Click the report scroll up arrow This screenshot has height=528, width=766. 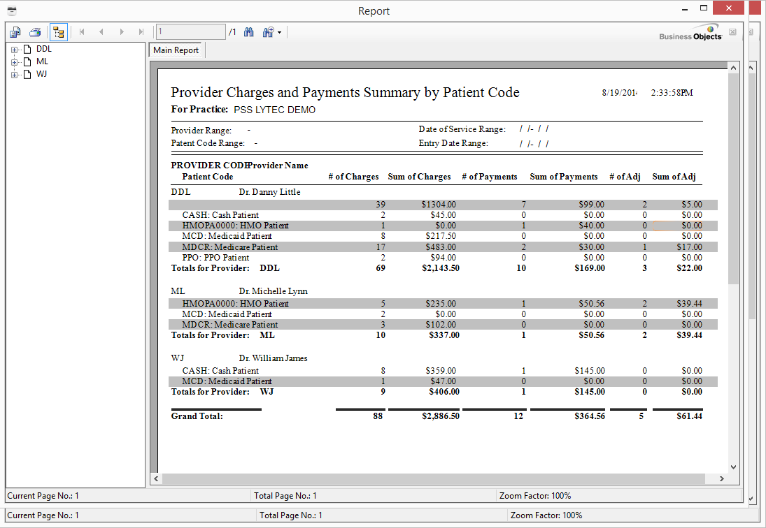pos(733,68)
